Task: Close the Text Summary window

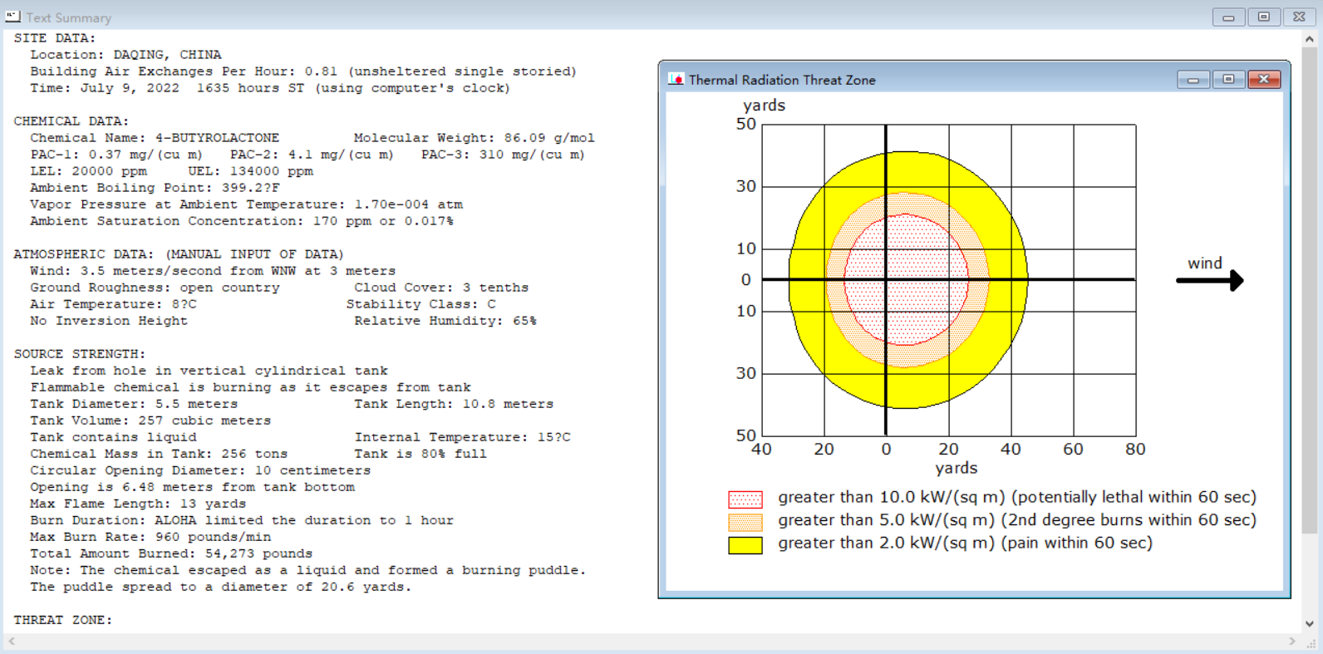Action: coord(1299,17)
